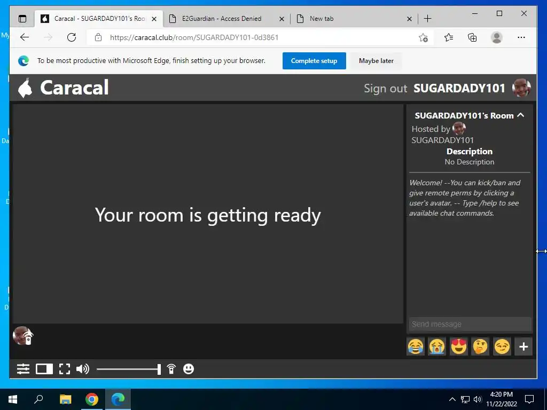Open the Edge profile icon

496,37
